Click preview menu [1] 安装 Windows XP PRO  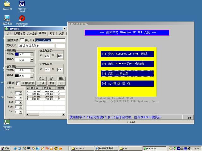pos(127,54)
